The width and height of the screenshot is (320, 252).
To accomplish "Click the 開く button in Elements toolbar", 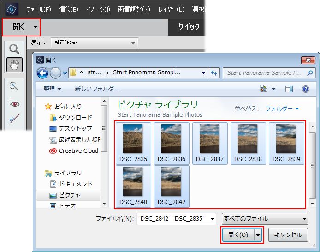I will point(18,27).
